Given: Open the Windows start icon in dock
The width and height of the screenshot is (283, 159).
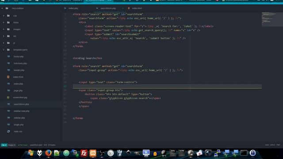Looking at the screenshot, I should coord(31,153).
